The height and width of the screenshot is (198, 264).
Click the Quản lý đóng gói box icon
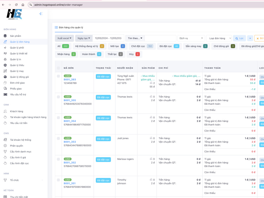pos(5,77)
